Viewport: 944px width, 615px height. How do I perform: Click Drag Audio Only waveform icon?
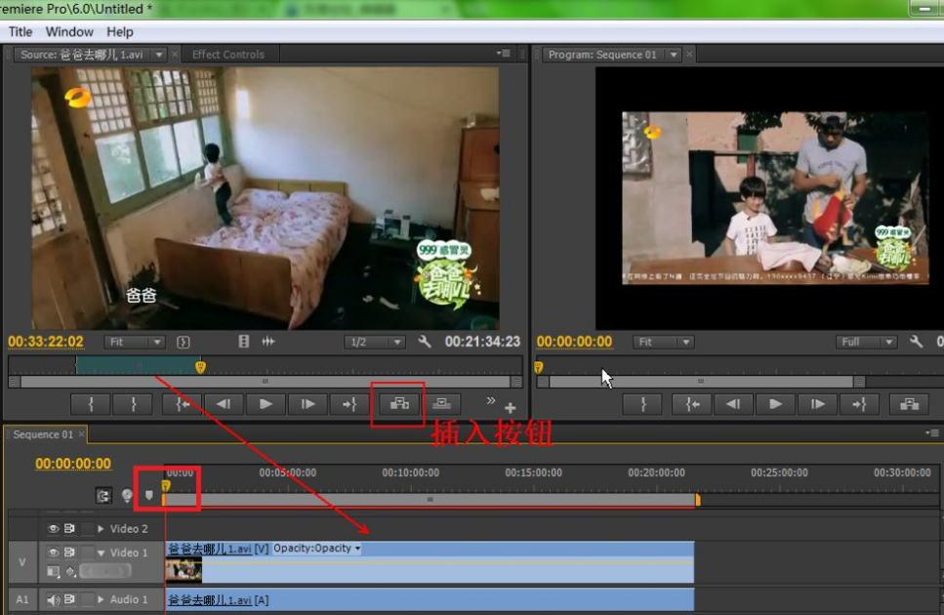(268, 342)
